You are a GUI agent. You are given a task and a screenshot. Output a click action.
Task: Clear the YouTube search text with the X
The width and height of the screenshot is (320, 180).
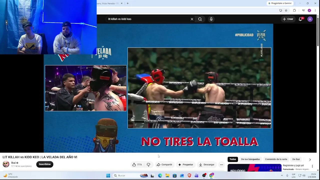pos(192,19)
